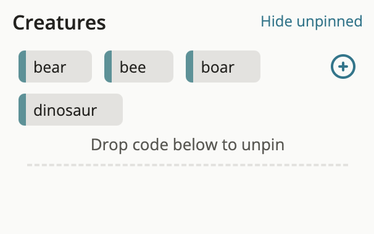
Task: Click the teal color bar on boar
Action: click(x=189, y=67)
